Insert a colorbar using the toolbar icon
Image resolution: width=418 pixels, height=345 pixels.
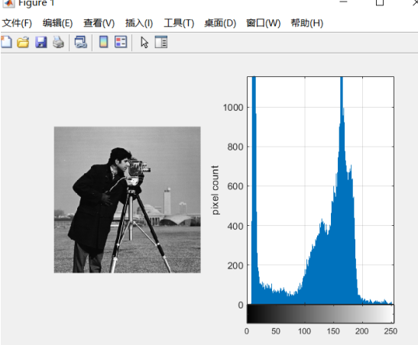[x=103, y=42]
